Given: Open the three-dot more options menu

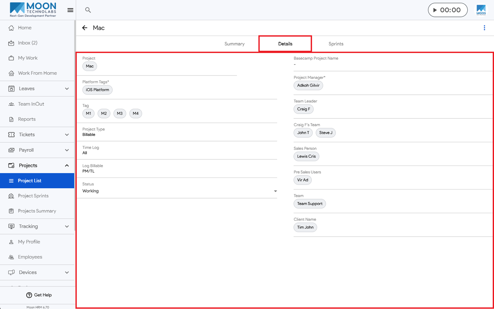Looking at the screenshot, I should 484,28.
